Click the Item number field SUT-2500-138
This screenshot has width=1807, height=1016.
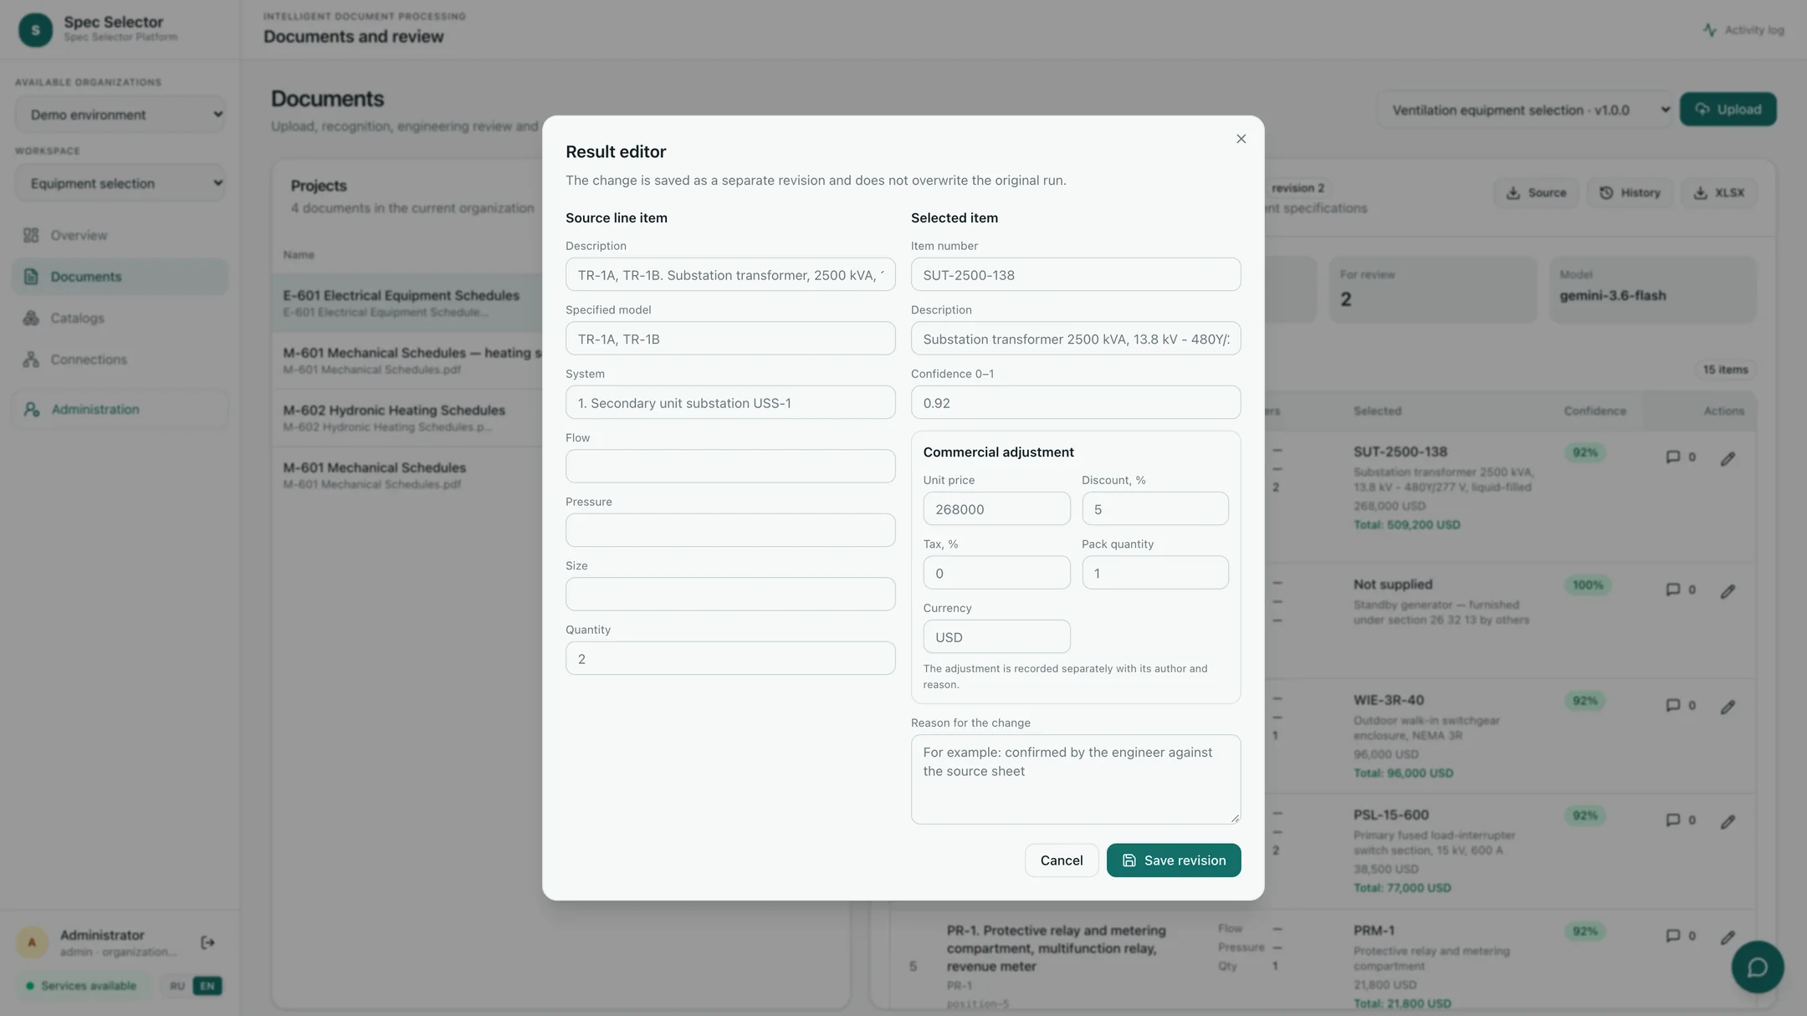click(1075, 275)
